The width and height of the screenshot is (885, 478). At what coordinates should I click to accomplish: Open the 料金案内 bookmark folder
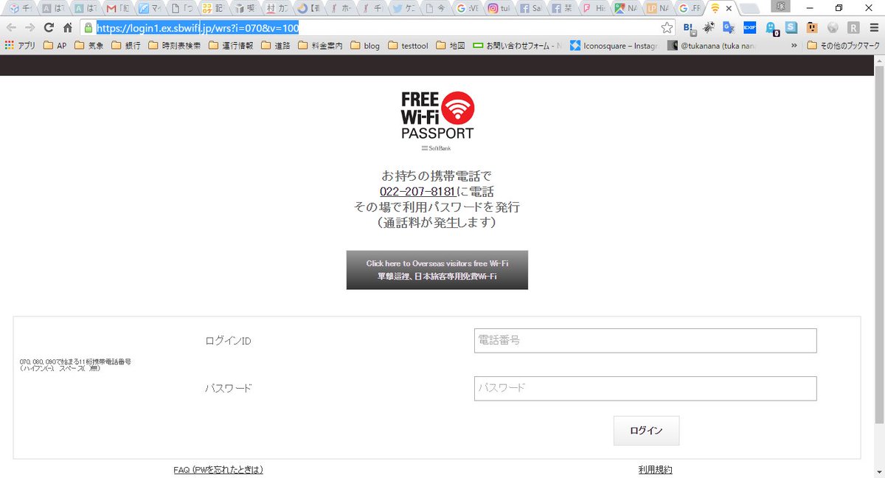point(320,46)
